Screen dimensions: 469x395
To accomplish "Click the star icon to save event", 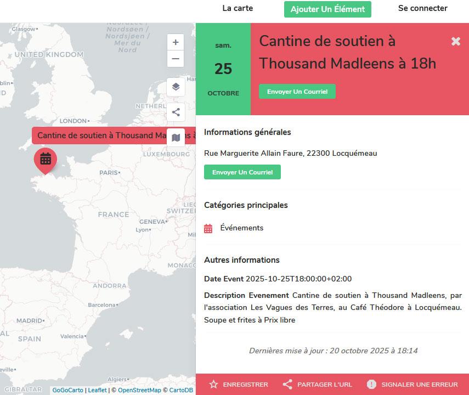I will [x=213, y=385].
